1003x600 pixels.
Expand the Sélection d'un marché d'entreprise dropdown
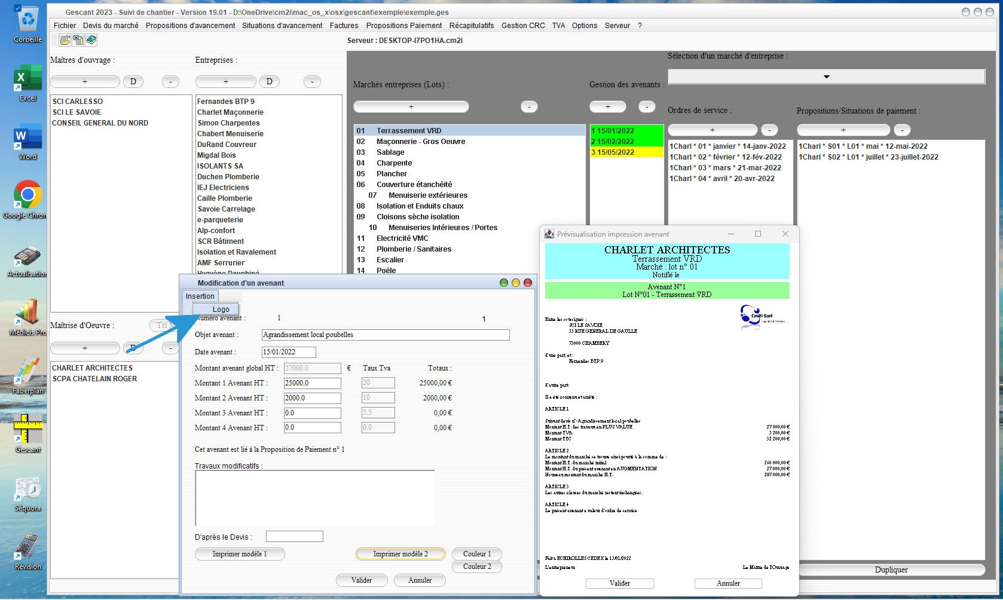(x=826, y=76)
